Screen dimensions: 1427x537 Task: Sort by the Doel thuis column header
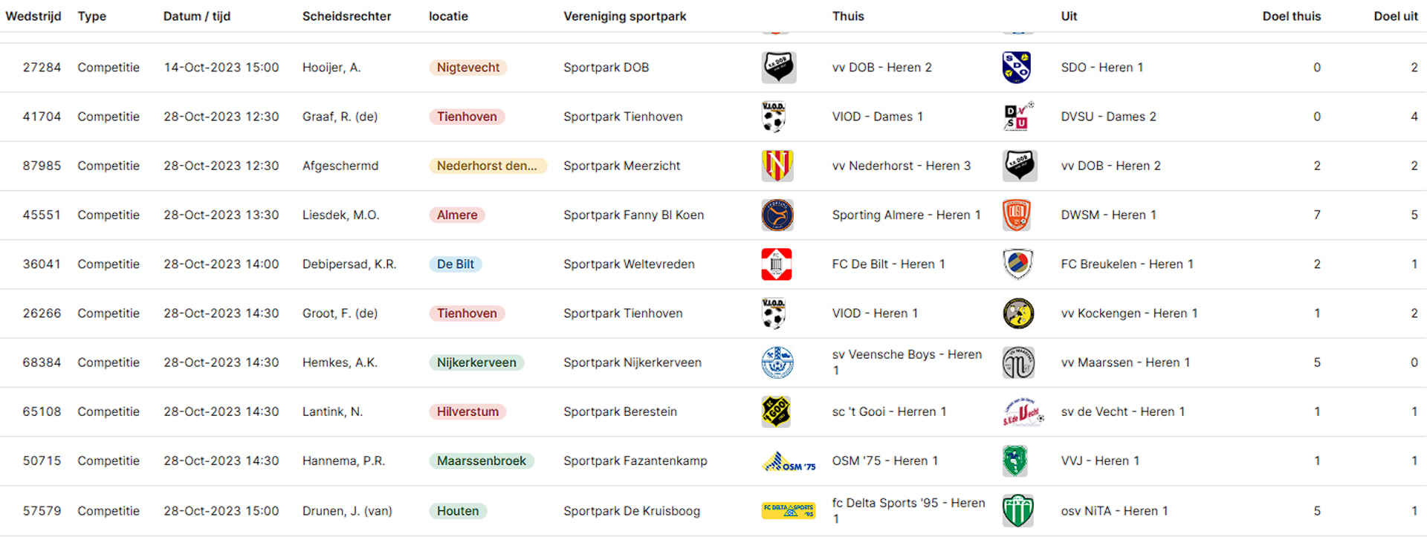(x=1292, y=16)
